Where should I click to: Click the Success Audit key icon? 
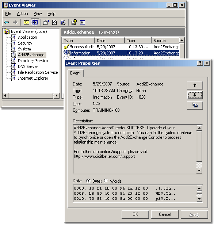(66, 47)
